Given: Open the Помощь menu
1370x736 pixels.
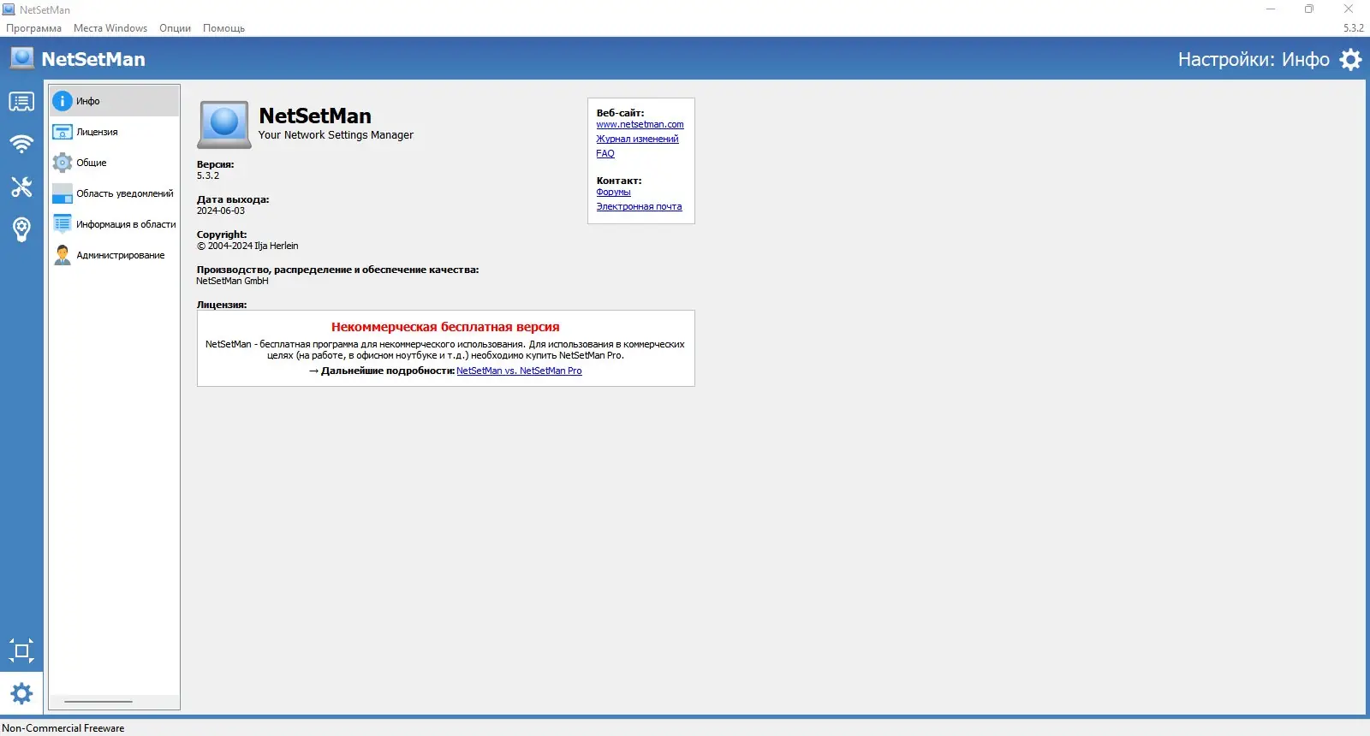Looking at the screenshot, I should (223, 28).
